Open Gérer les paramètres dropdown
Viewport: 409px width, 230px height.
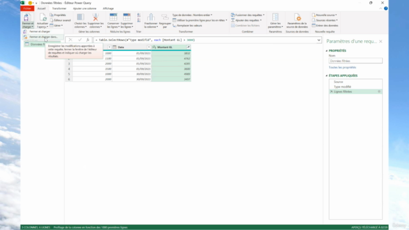(275, 21)
